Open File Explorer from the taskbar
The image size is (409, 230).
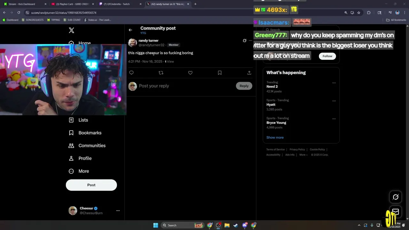coord(227,226)
